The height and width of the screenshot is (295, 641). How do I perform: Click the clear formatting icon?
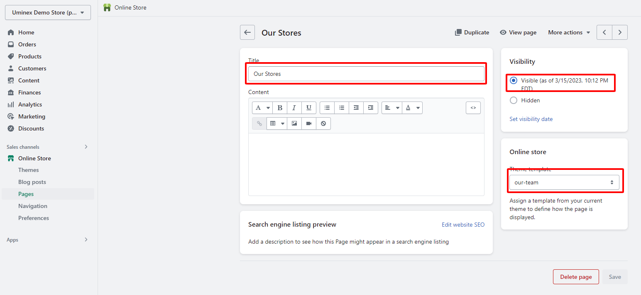coord(323,123)
